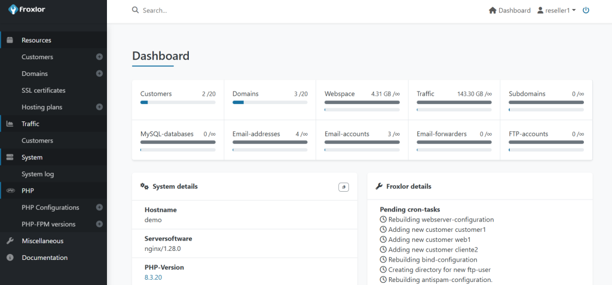
Task: Add a domain via the plus icon
Action: [x=99, y=73]
